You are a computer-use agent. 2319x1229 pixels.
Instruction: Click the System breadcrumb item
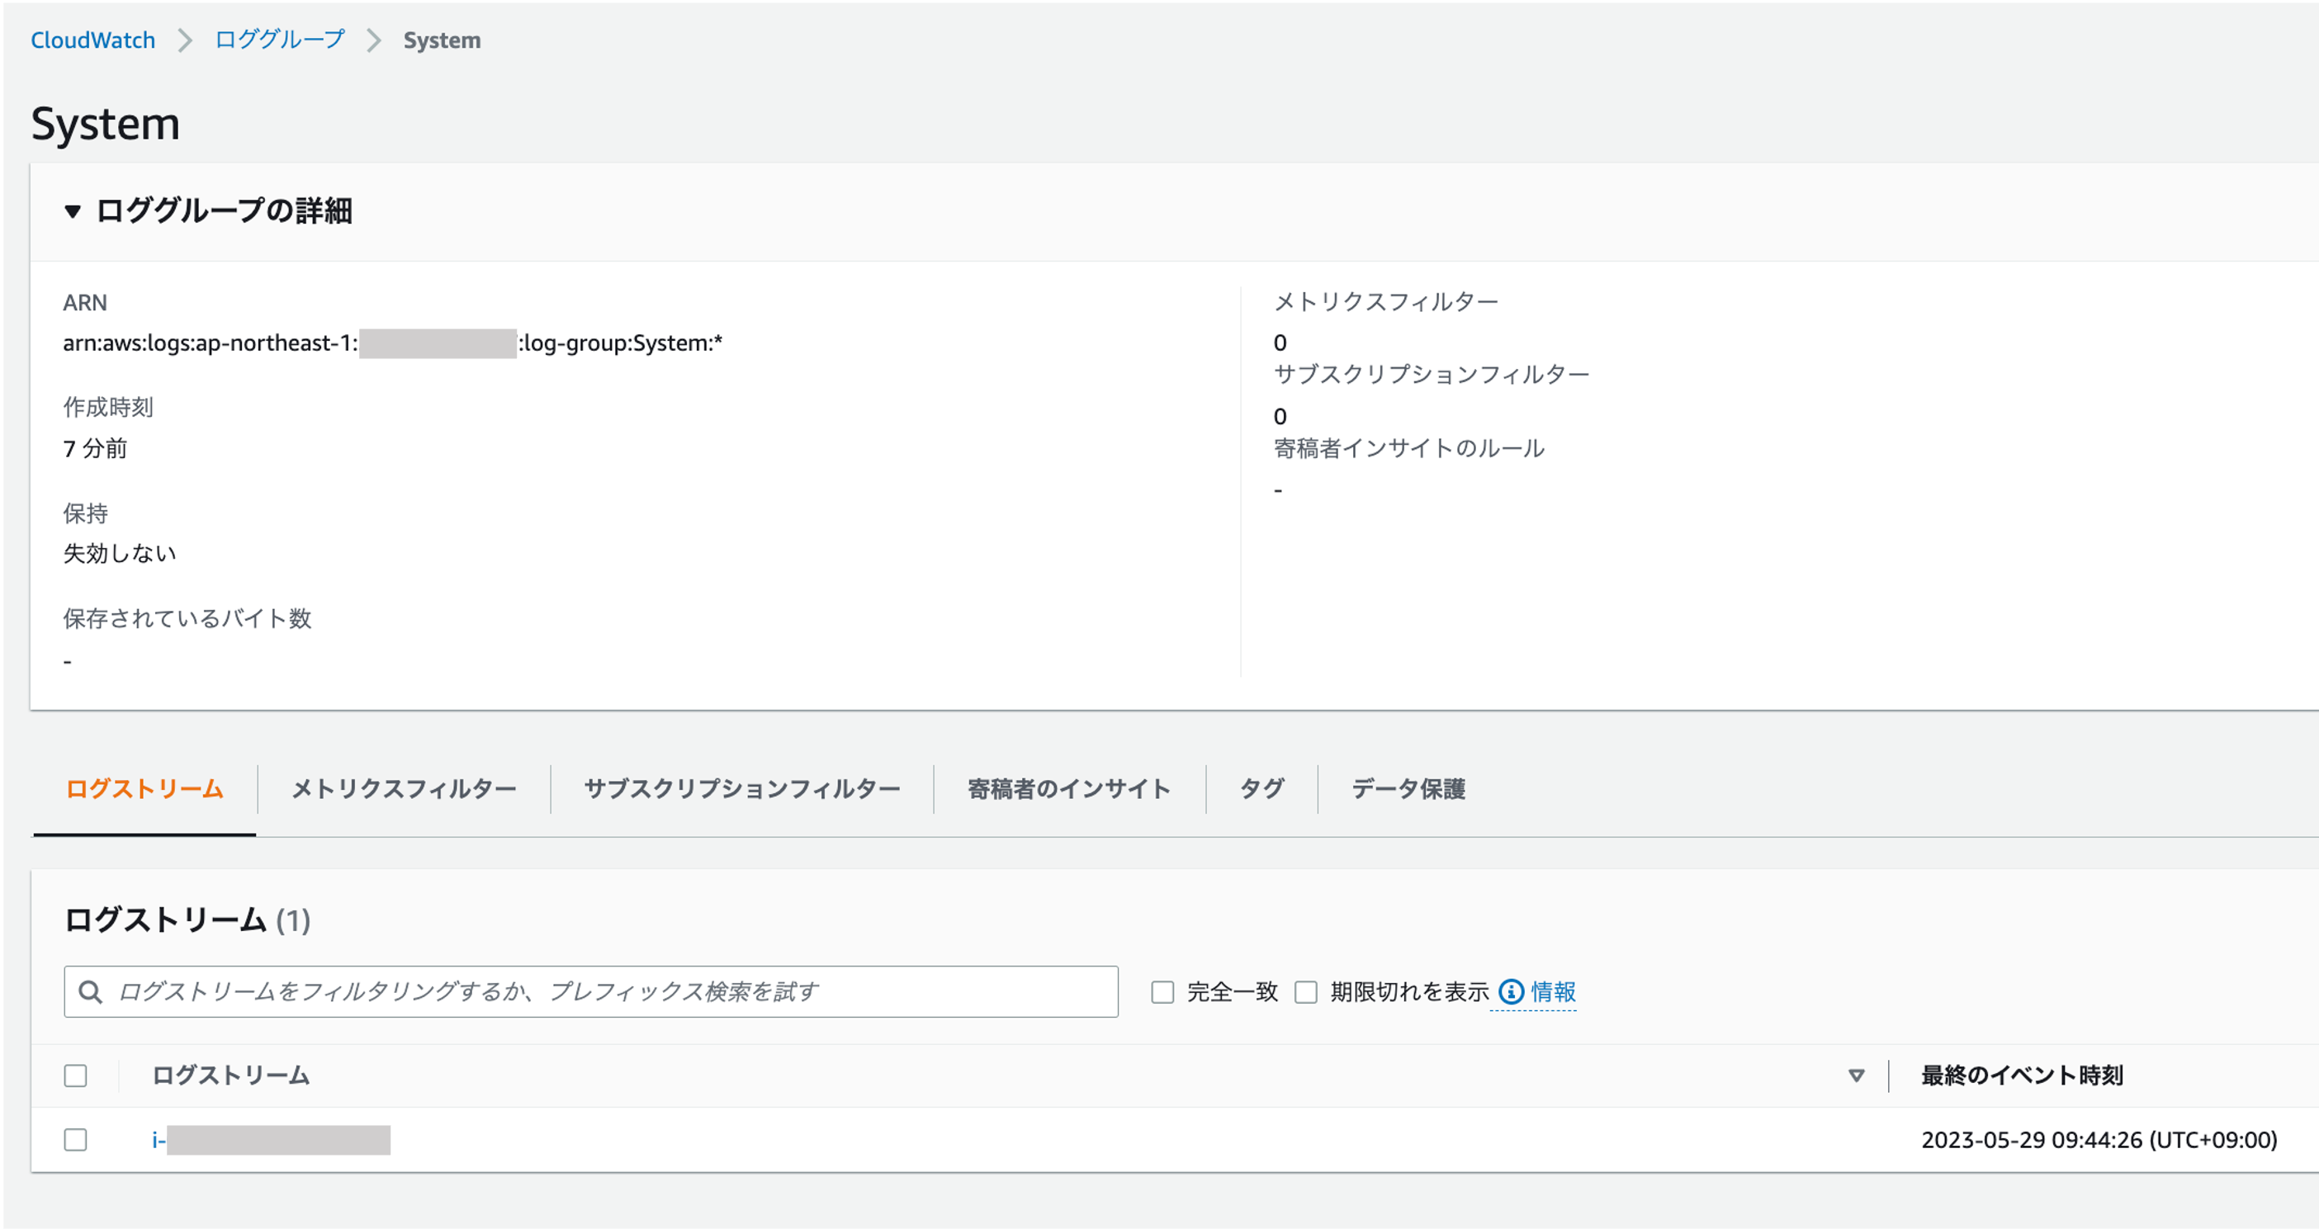(x=442, y=40)
